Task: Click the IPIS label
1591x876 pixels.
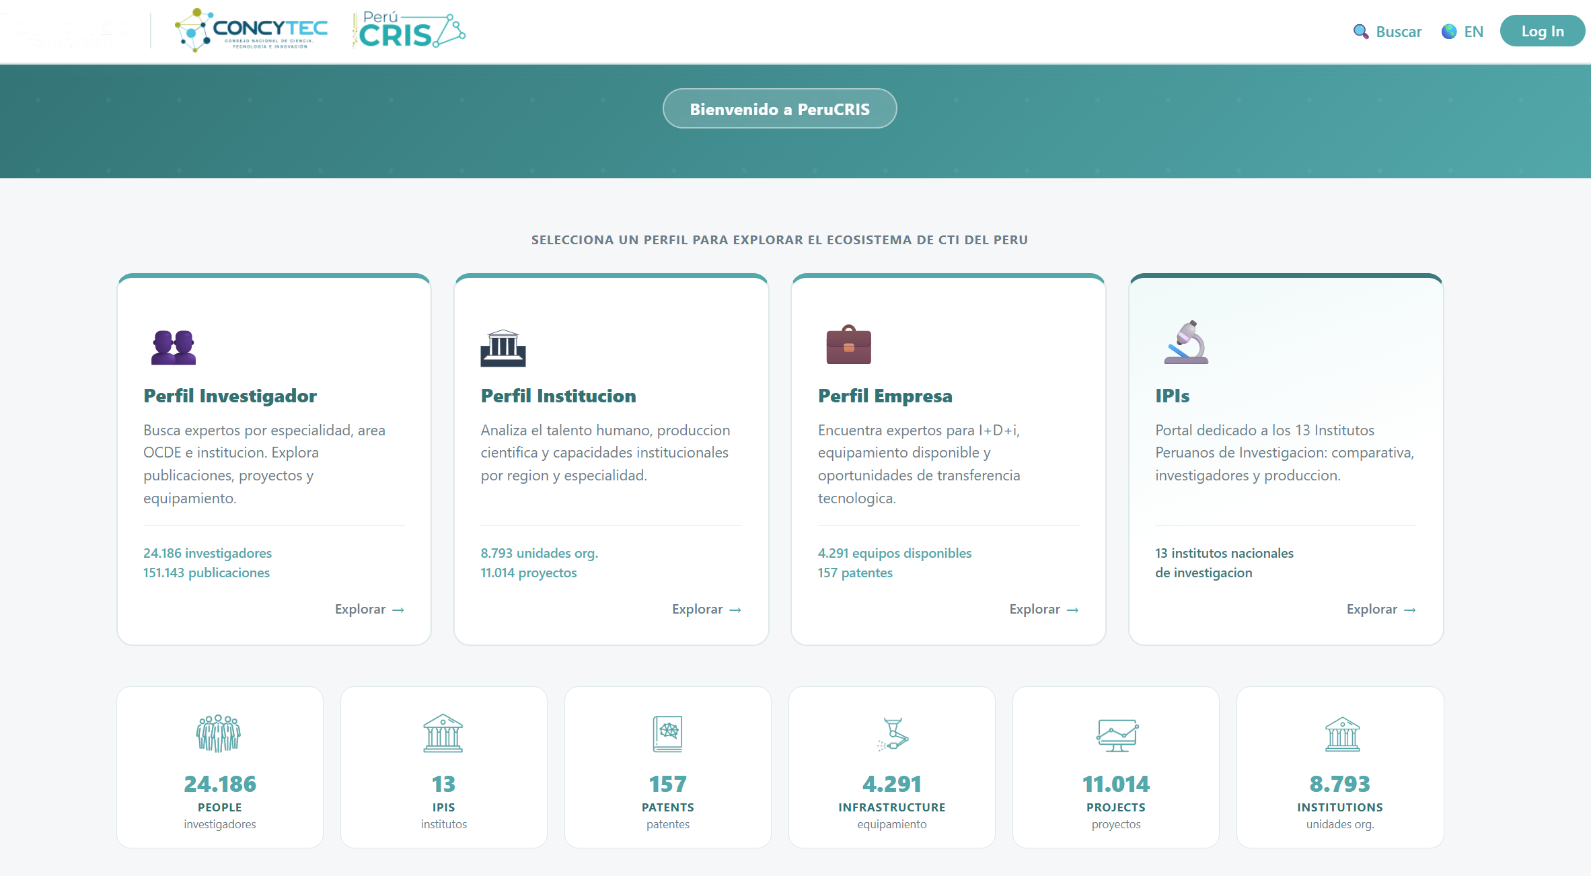Action: coord(443,807)
